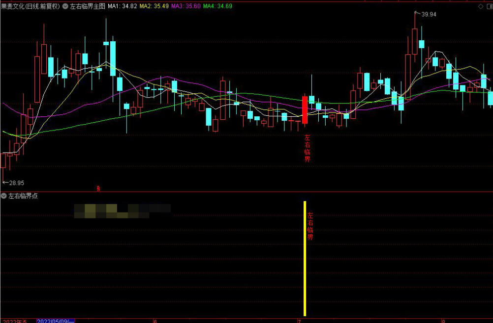The height and width of the screenshot is (323, 493).
Task: Click month 8 on the date axis
Action: click(x=444, y=321)
